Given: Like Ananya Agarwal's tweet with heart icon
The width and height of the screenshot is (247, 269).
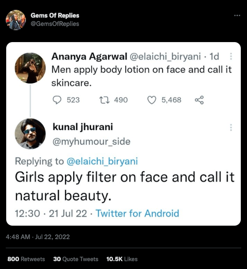Looking at the screenshot, I should pos(152,100).
